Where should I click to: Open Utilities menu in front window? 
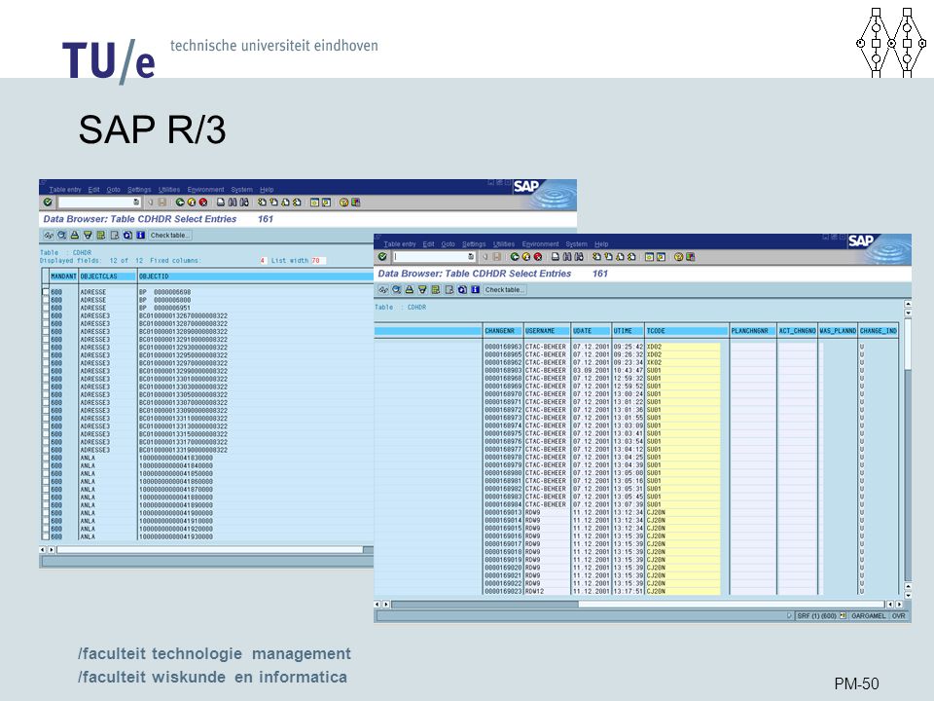pos(504,244)
